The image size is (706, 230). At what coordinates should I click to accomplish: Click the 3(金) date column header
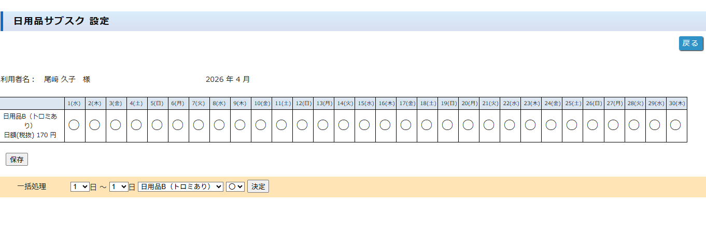[116, 104]
